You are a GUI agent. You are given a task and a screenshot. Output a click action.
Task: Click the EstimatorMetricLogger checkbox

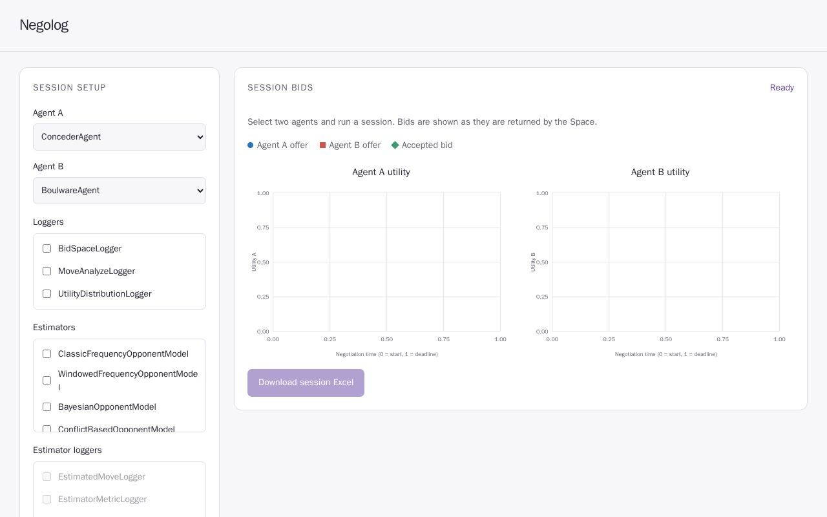pos(47,500)
